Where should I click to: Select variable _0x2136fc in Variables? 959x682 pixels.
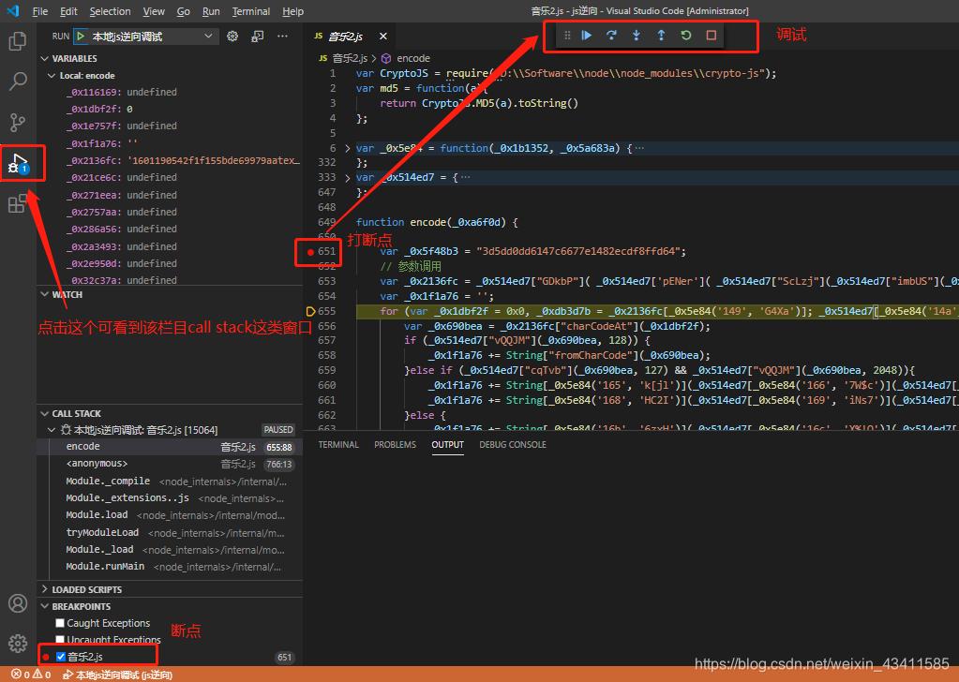click(170, 161)
